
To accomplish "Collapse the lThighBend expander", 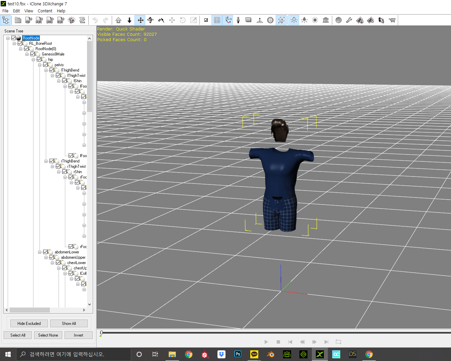I will 46,70.
